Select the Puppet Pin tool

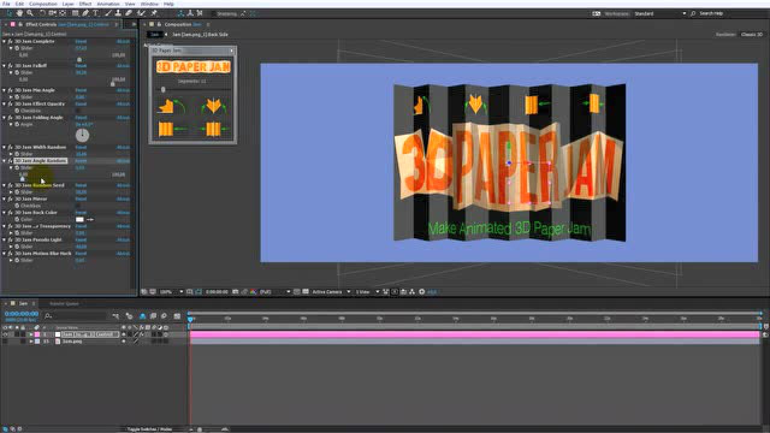coord(154,13)
